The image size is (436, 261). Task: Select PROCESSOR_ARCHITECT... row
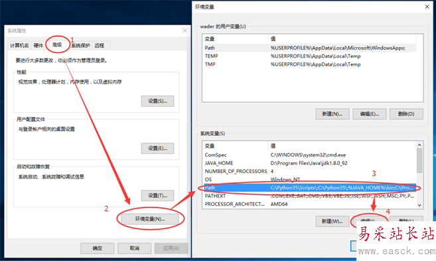[x=310, y=204]
